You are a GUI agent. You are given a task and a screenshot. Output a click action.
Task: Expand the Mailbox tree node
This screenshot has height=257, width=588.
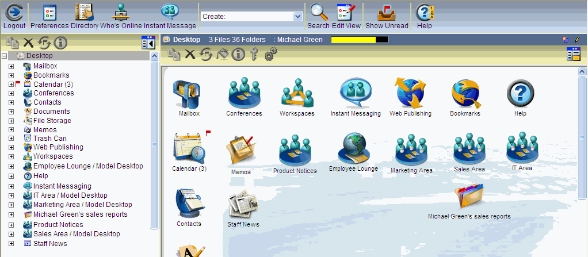(x=11, y=66)
